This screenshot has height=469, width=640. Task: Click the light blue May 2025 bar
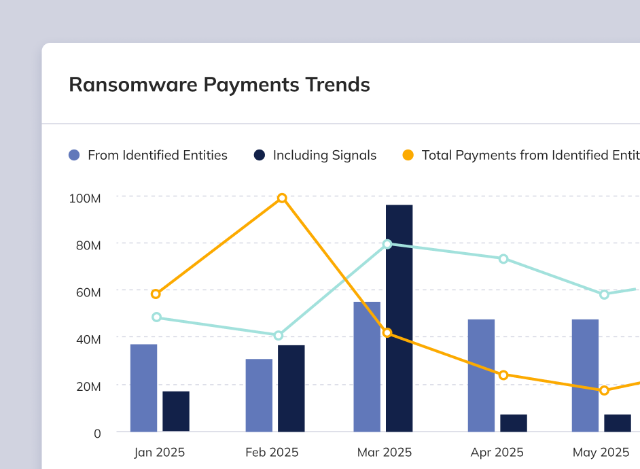click(585, 375)
